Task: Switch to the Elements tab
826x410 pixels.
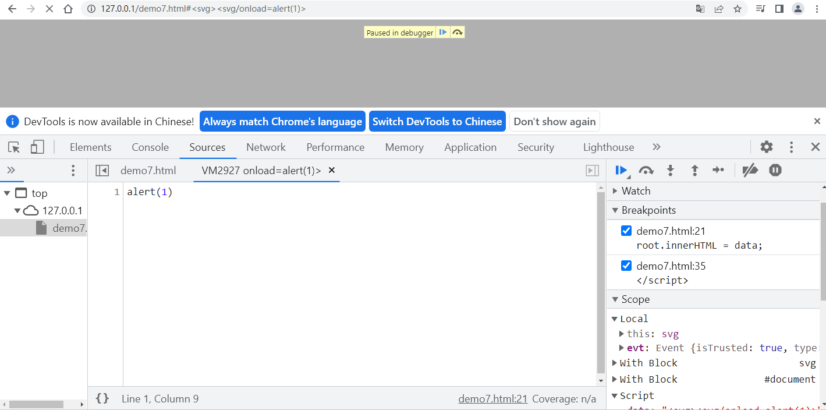Action: (91, 147)
